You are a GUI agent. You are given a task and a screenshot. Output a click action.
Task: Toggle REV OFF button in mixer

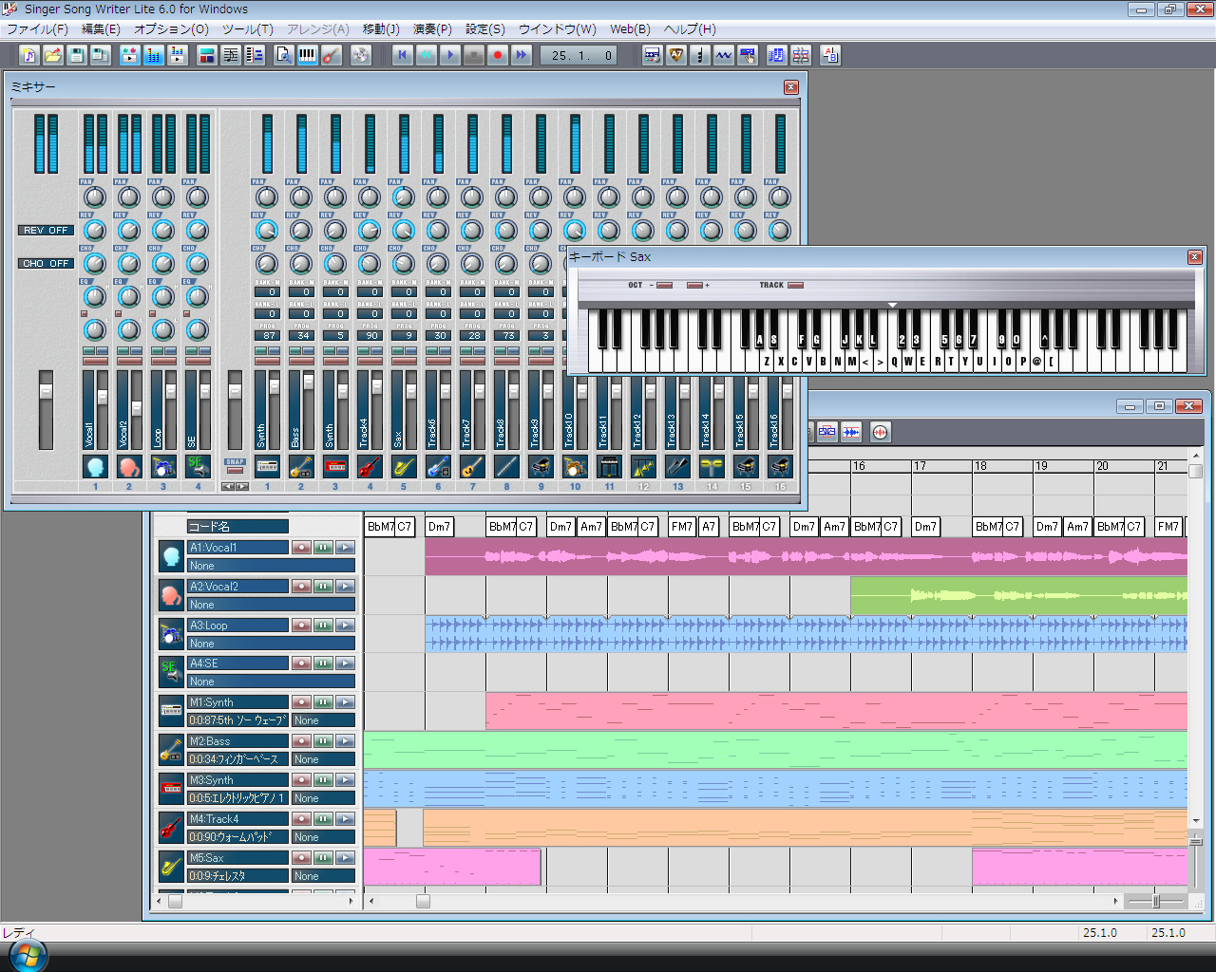(x=46, y=231)
